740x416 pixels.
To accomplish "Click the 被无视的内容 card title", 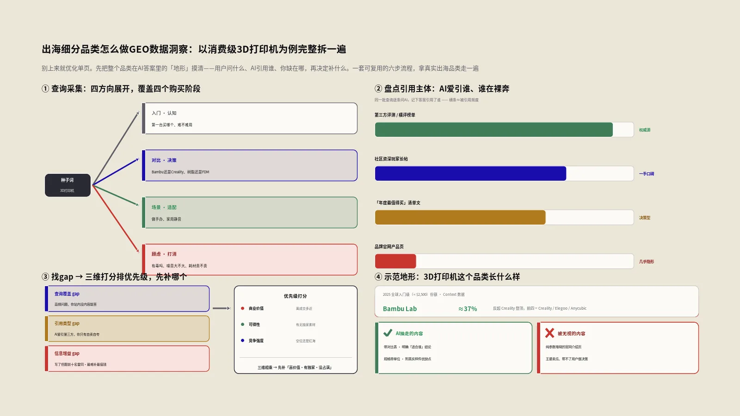I will [571, 333].
